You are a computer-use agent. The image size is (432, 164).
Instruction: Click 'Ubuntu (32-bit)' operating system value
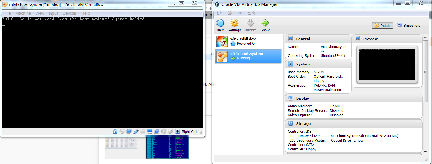click(x=333, y=56)
